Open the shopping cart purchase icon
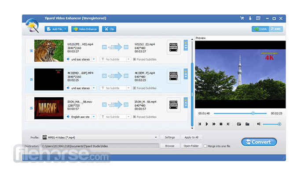This screenshot has height=176, width=308. tap(242, 18)
